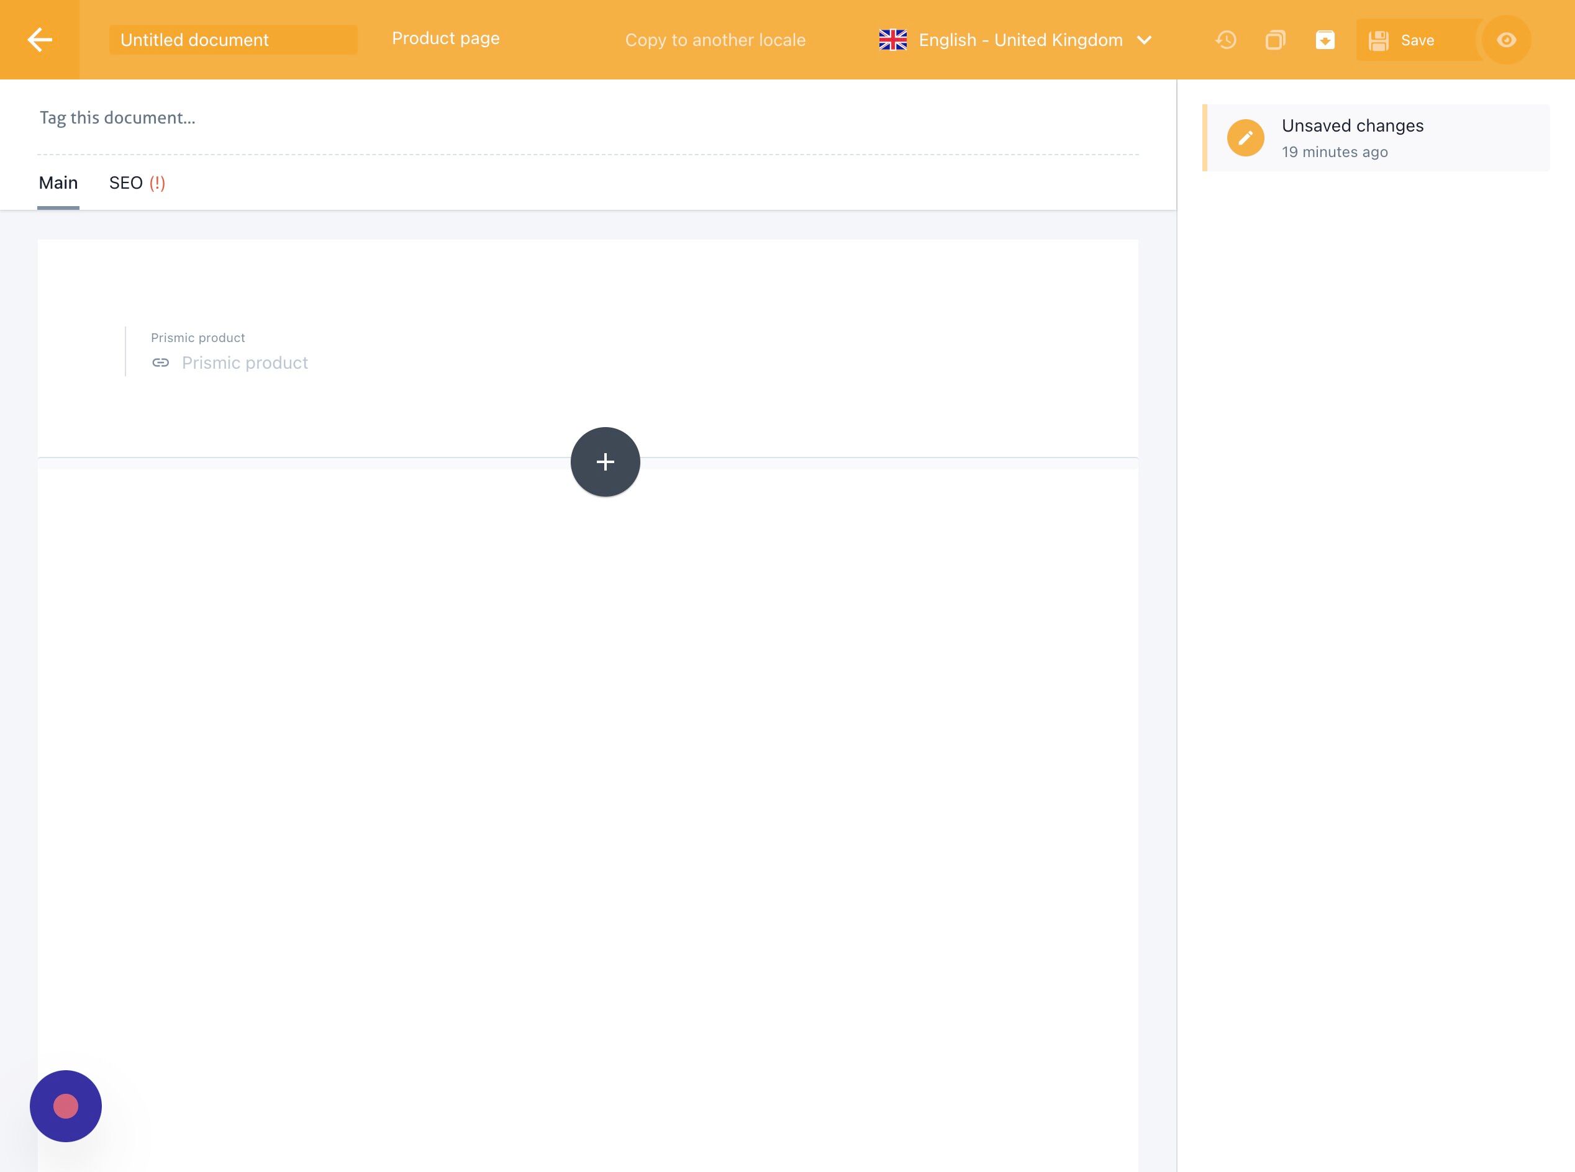This screenshot has height=1172, width=1575.
Task: Click the floppy disk Save icon
Action: (x=1378, y=40)
